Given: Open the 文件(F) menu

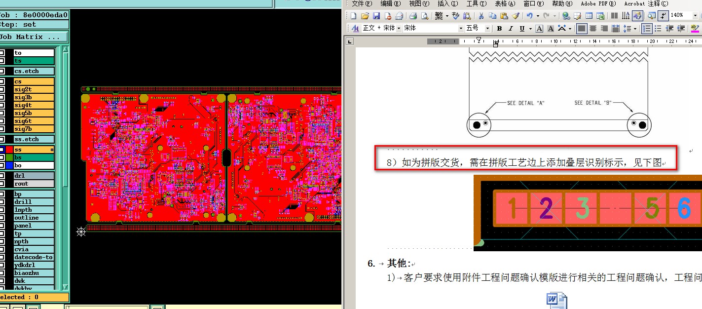Looking at the screenshot, I should (362, 3).
